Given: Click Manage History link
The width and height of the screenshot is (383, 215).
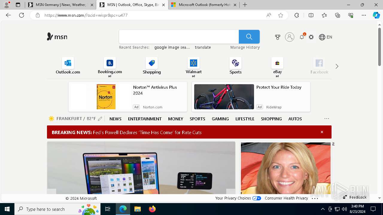Looking at the screenshot, I should pos(245,47).
